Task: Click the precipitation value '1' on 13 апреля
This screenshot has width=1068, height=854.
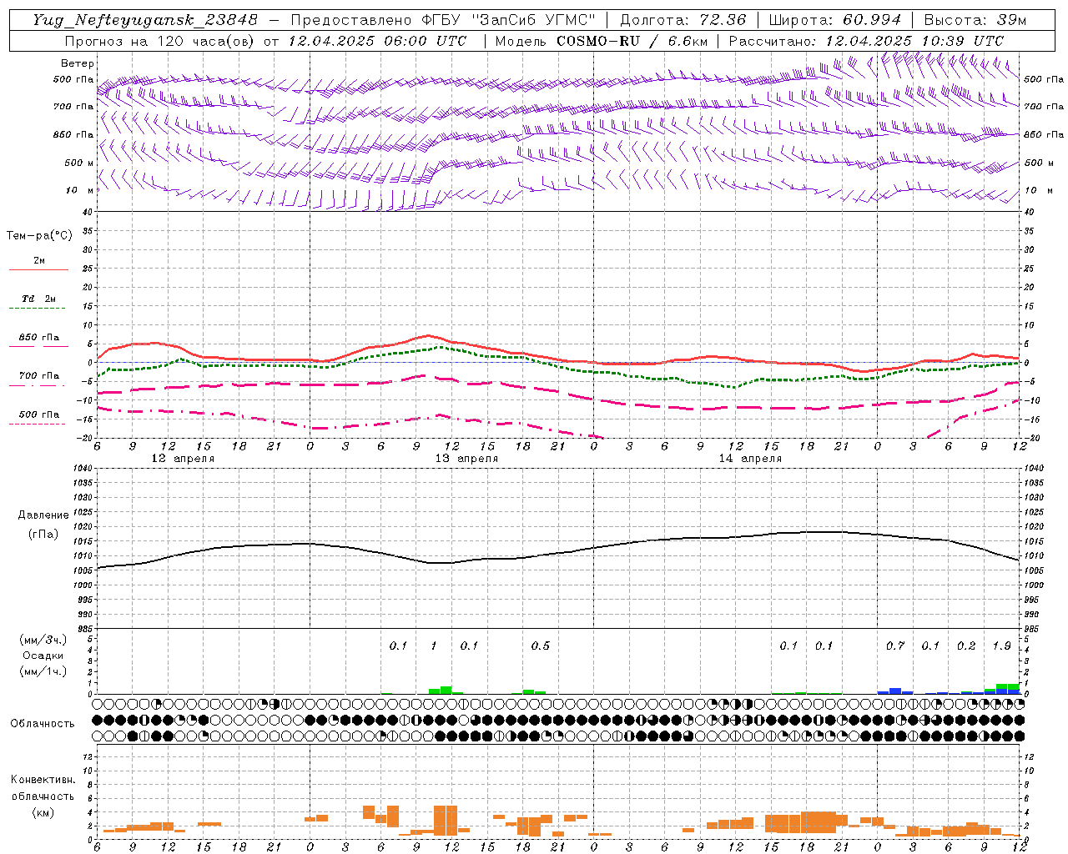Action: [x=434, y=646]
